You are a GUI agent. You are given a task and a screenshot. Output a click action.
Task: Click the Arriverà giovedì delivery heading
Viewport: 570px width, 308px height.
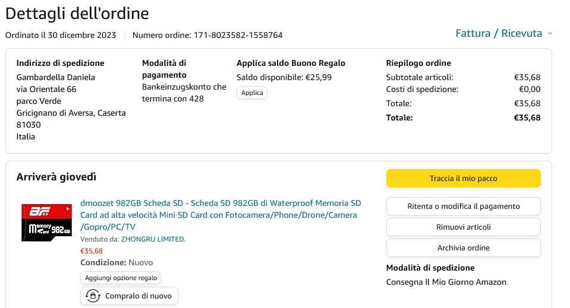click(x=56, y=177)
